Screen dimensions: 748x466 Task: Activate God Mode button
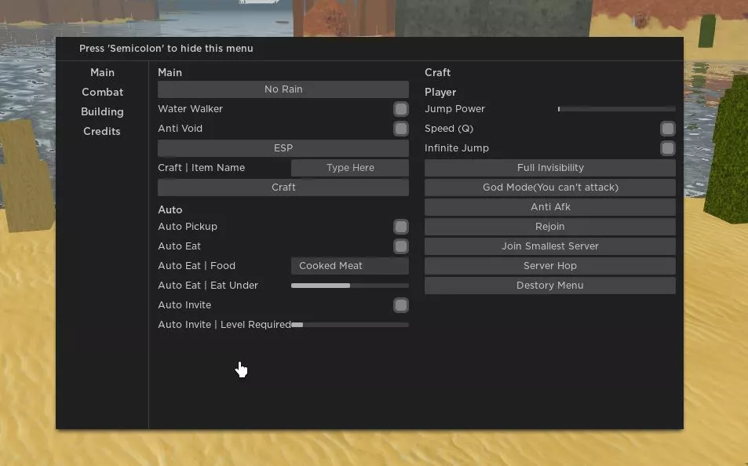click(x=550, y=187)
